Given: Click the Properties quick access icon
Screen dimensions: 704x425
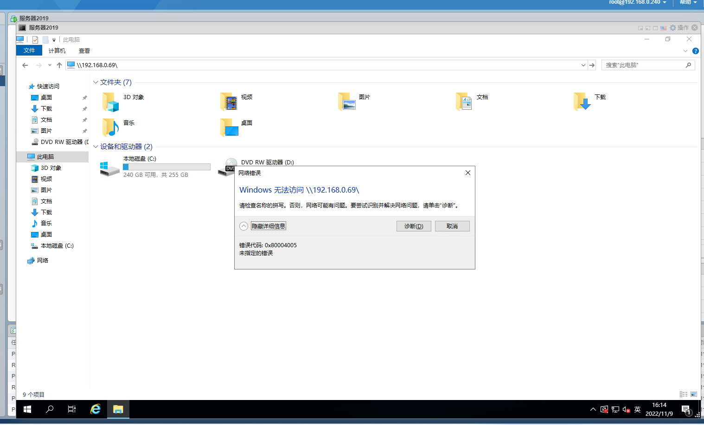Looking at the screenshot, I should [35, 40].
